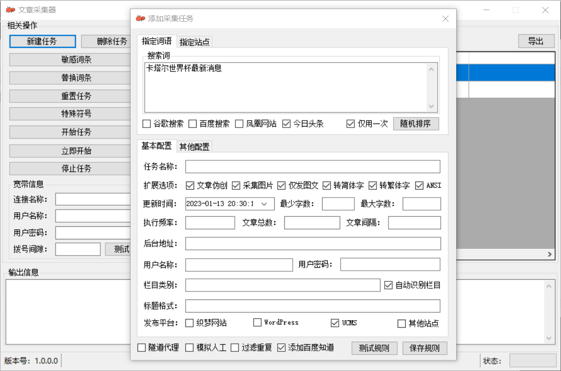Click the 开始任务 button
561x371 pixels.
click(x=70, y=132)
